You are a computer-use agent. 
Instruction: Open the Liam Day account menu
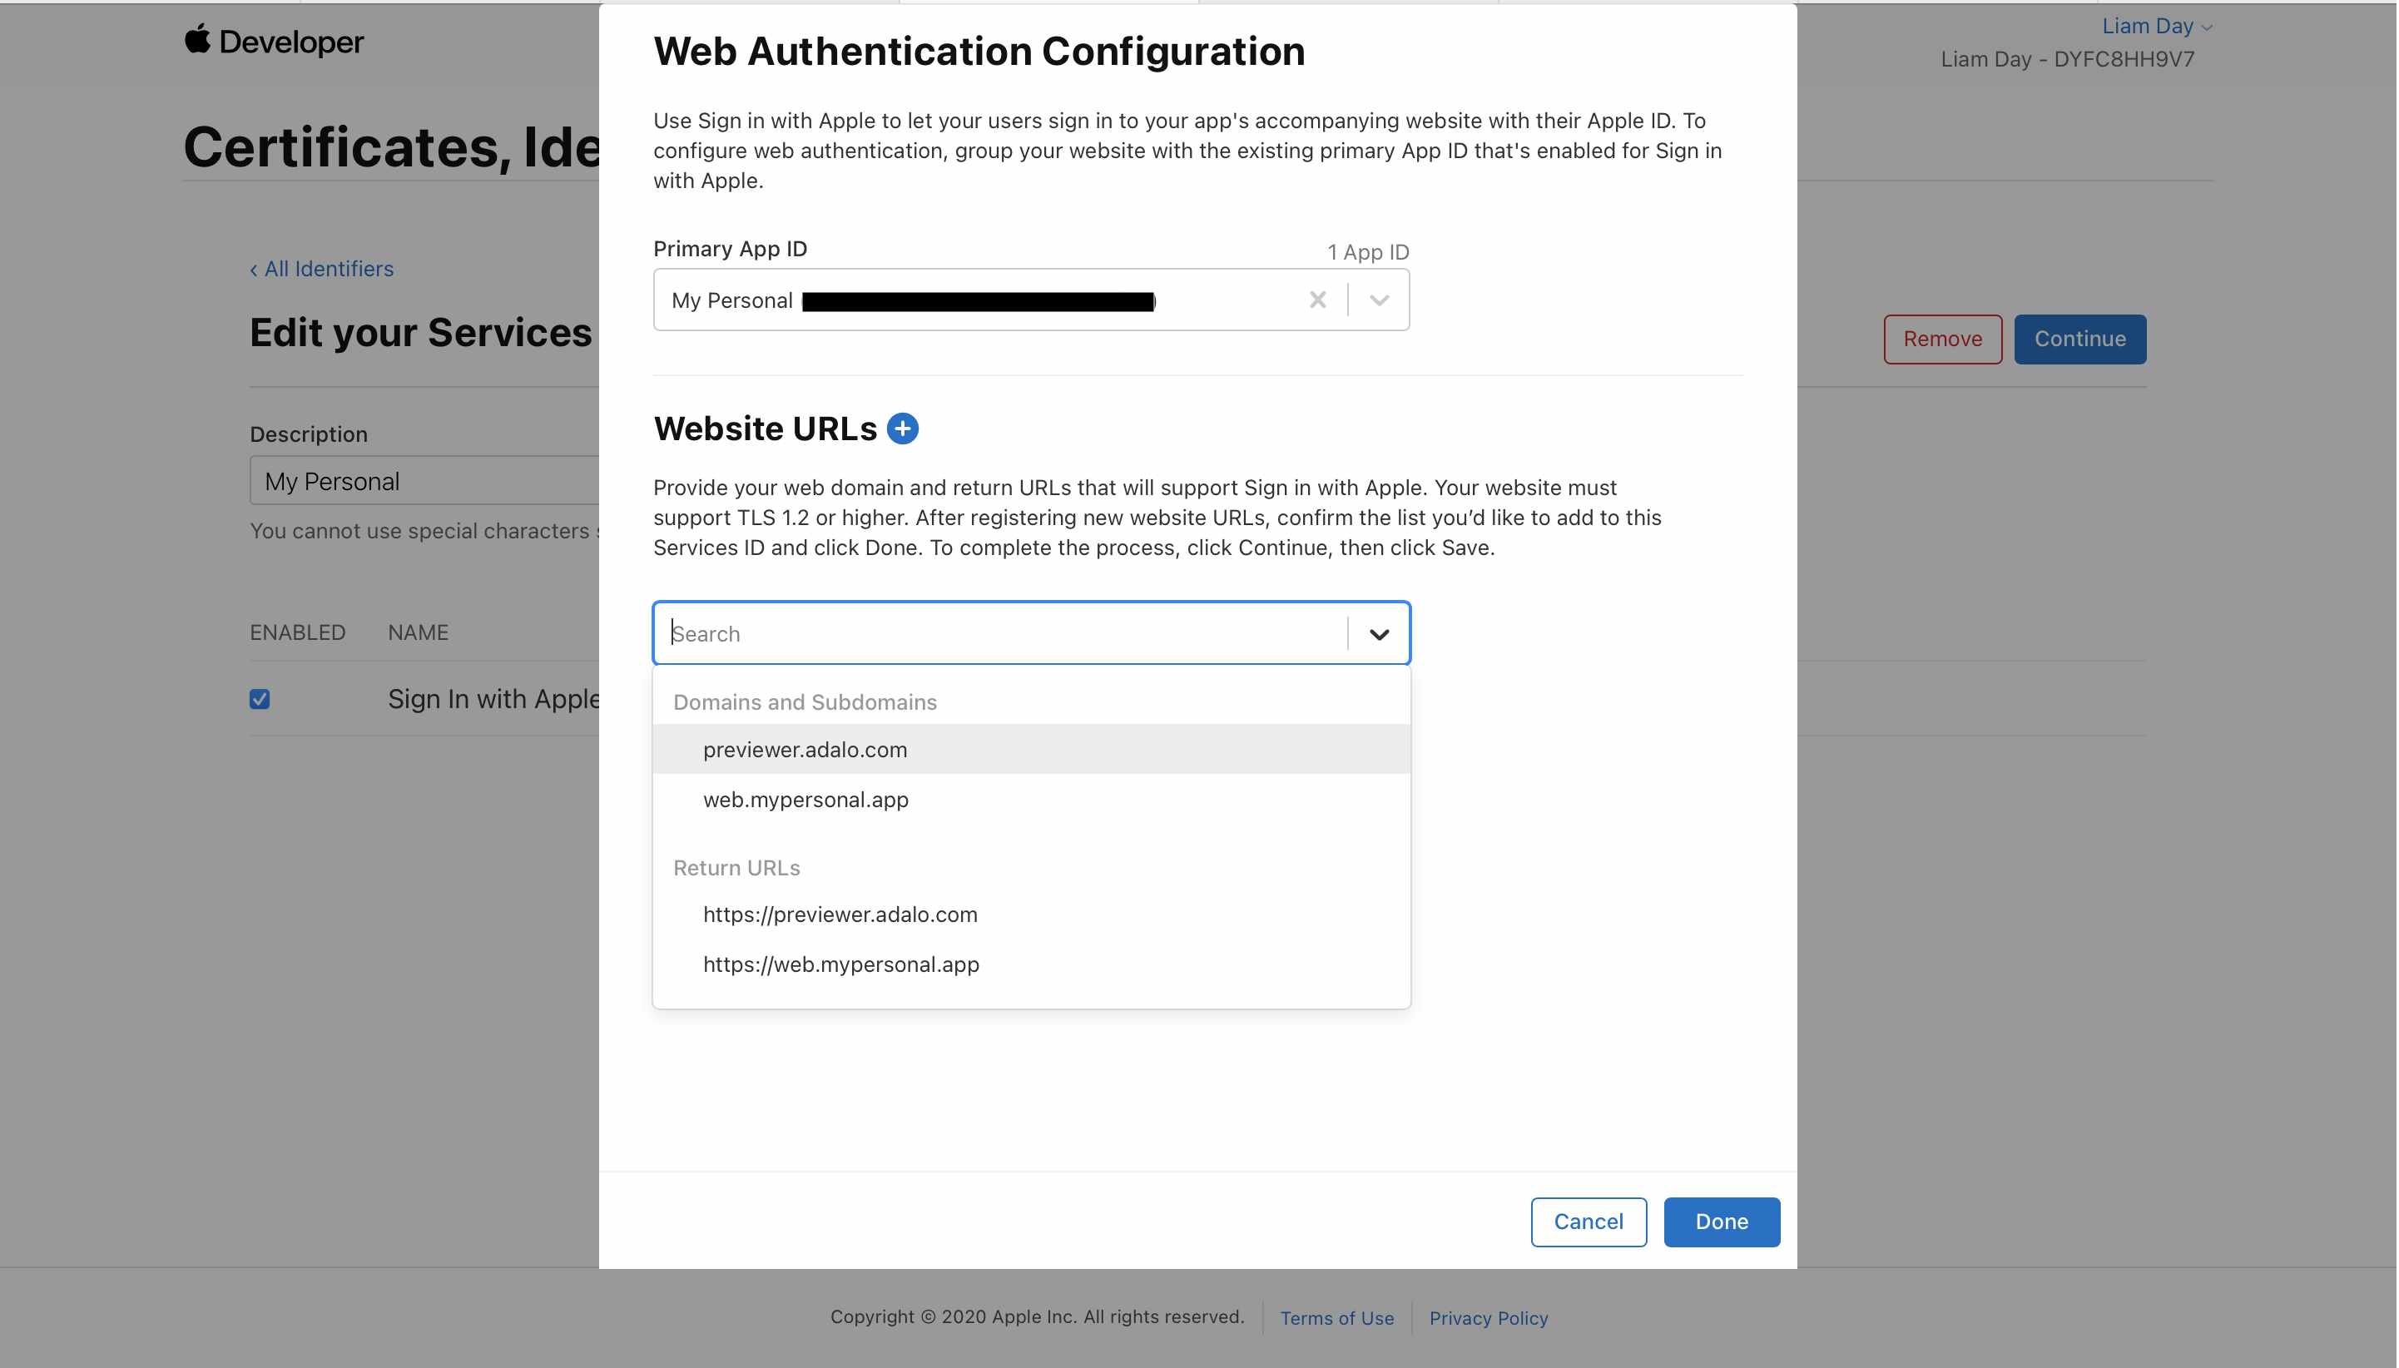[x=2155, y=27]
